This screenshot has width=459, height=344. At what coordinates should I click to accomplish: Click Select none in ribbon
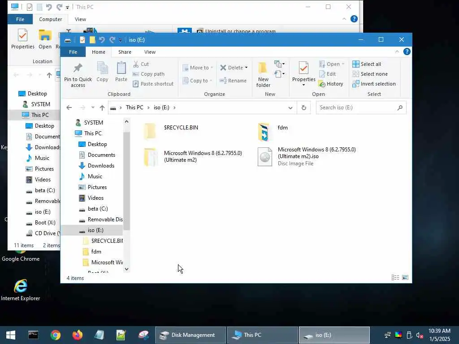[x=370, y=74]
